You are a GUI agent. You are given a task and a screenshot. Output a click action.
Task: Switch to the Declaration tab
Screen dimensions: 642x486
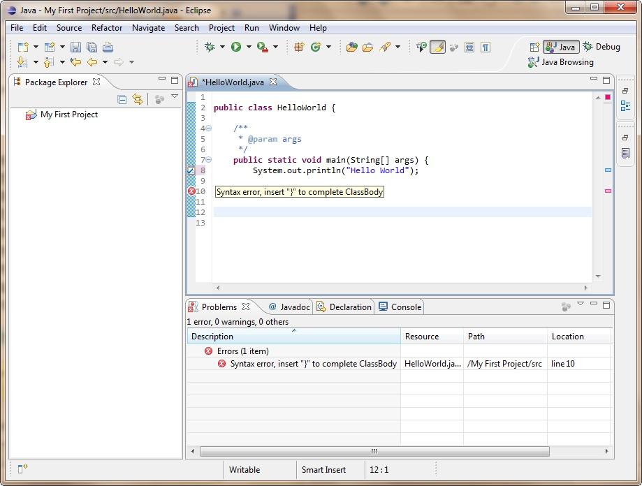(x=344, y=307)
